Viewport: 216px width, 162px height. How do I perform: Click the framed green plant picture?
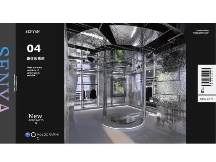click(118, 87)
